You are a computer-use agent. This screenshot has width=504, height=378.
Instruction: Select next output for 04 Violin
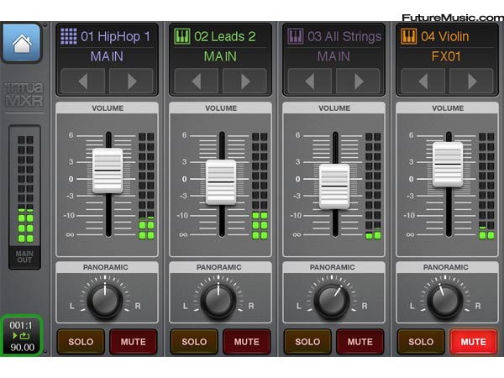coord(471,81)
